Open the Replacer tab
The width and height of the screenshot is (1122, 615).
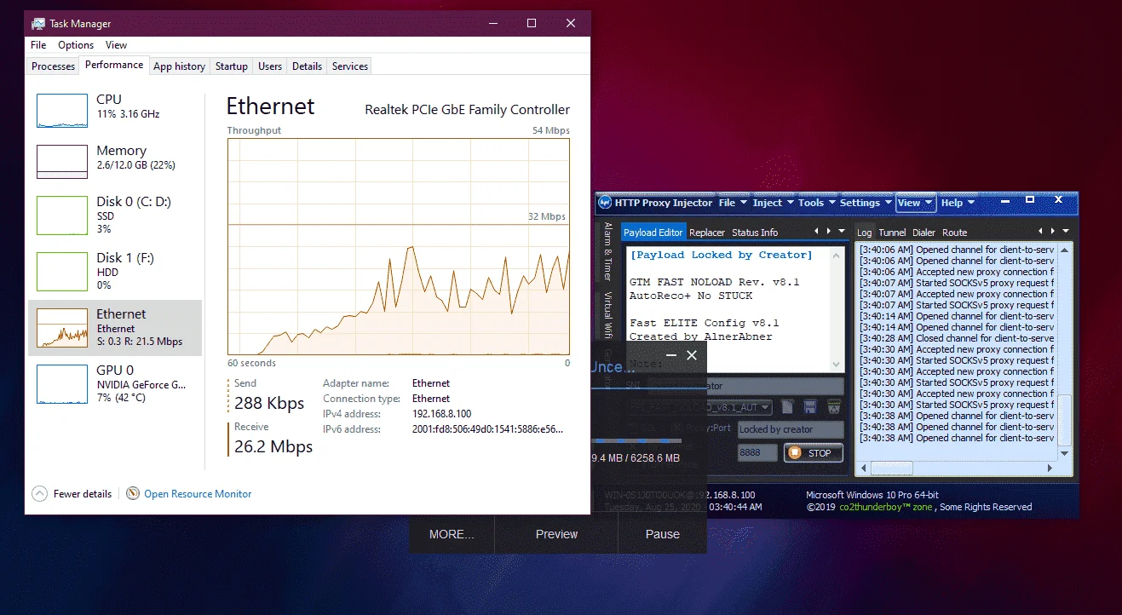pyautogui.click(x=707, y=233)
